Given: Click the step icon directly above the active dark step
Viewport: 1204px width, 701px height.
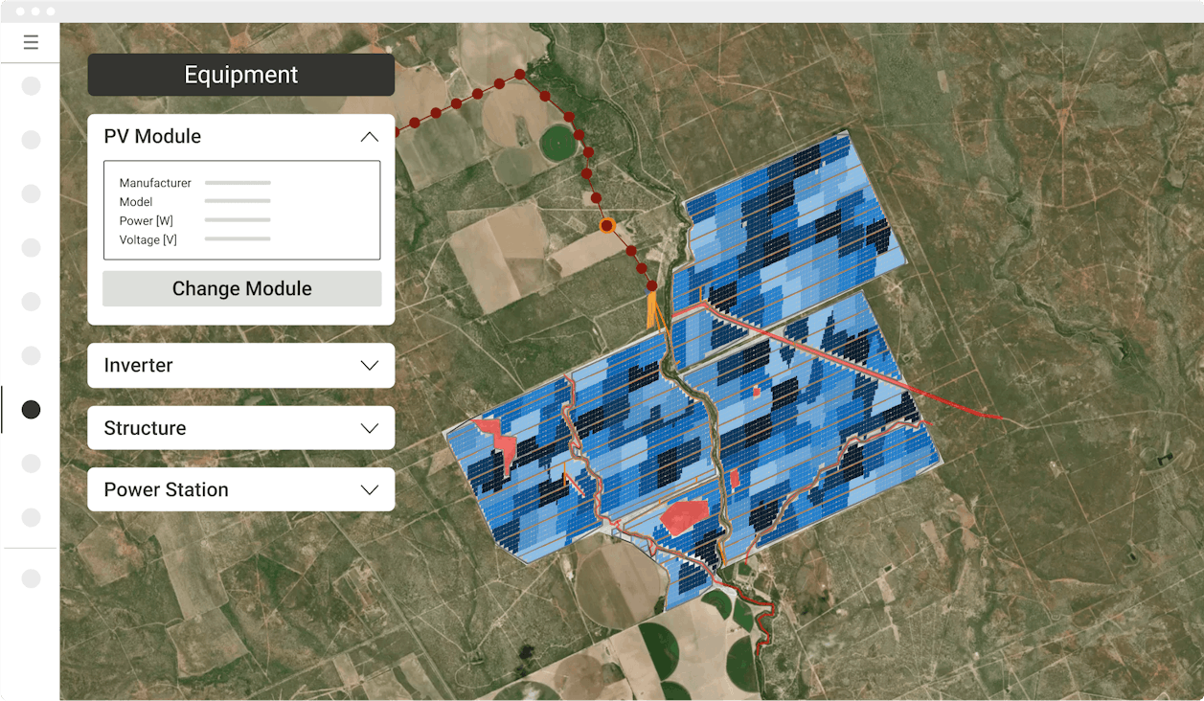Looking at the screenshot, I should (x=31, y=355).
